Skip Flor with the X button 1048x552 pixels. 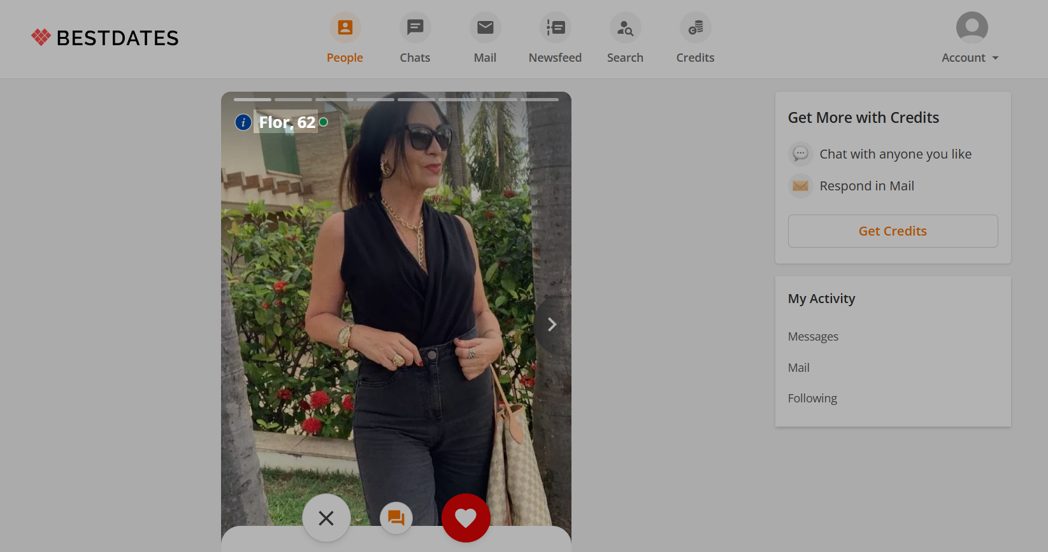pyautogui.click(x=326, y=518)
